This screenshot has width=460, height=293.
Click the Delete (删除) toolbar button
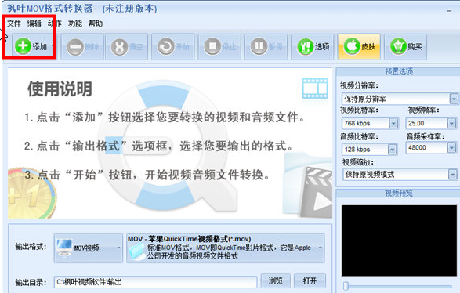82,46
